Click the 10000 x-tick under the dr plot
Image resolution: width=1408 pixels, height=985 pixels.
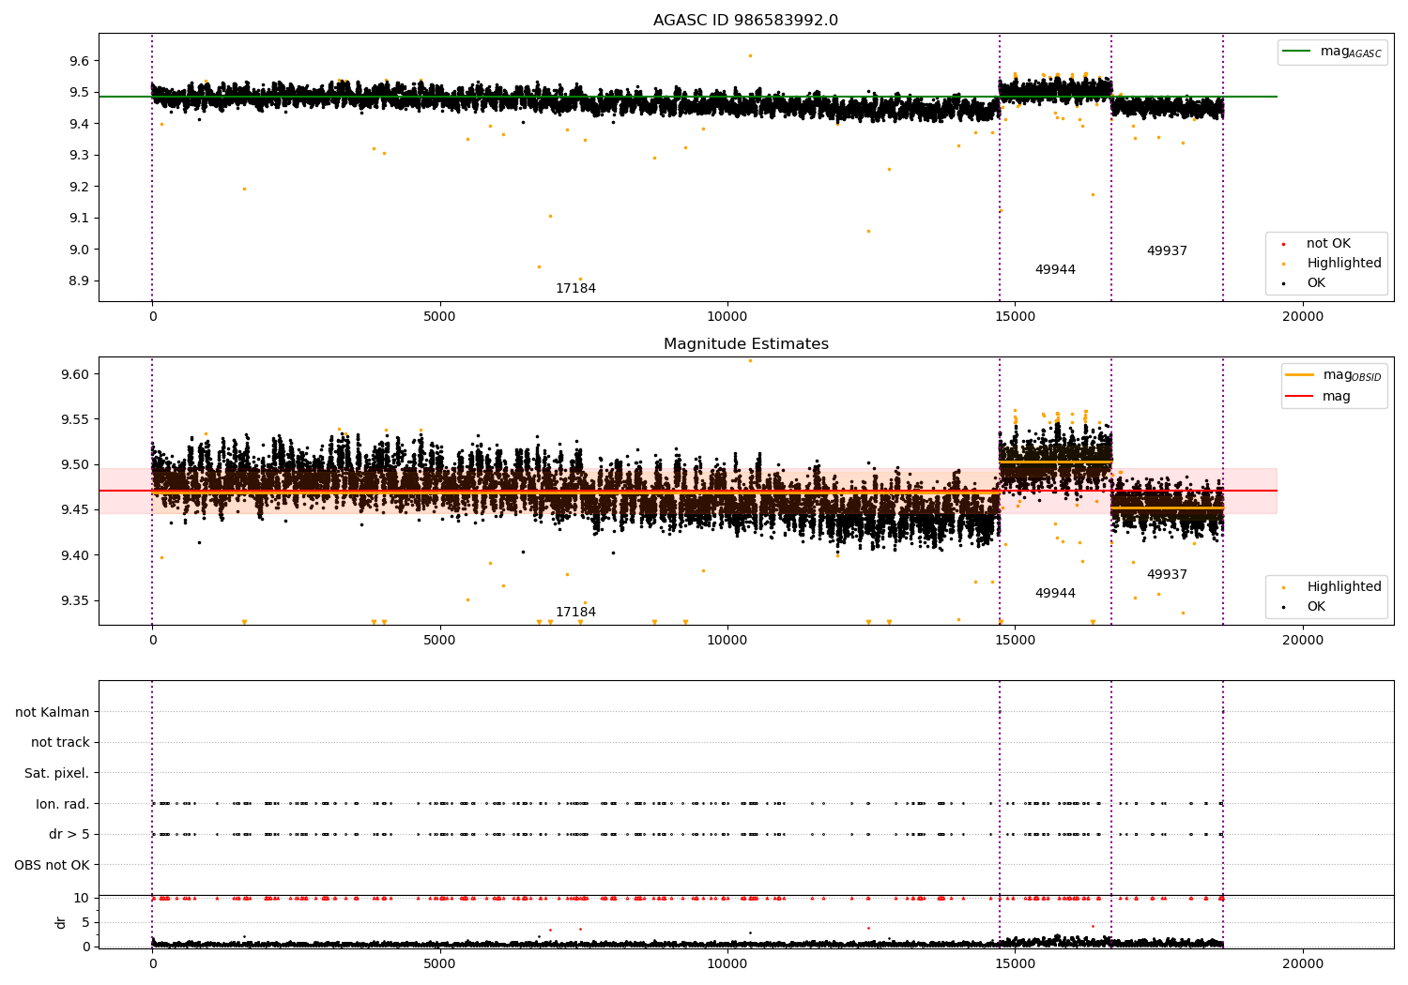point(727,964)
